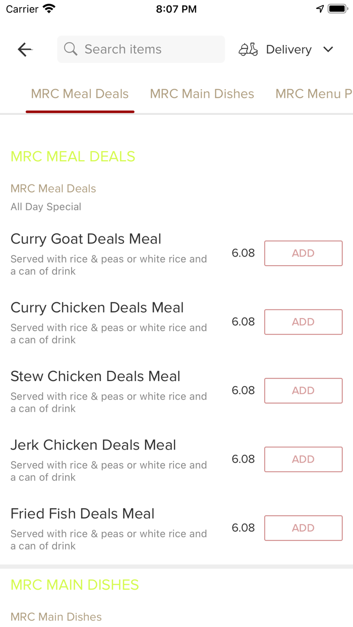Select the search magnifier icon
Image resolution: width=353 pixels, height=627 pixels.
(70, 49)
